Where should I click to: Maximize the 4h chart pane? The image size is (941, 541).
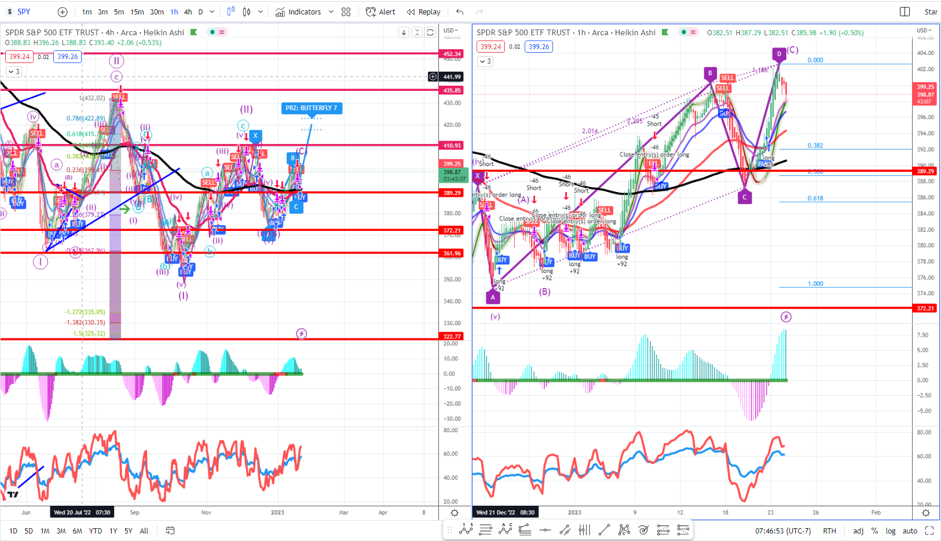pos(430,32)
